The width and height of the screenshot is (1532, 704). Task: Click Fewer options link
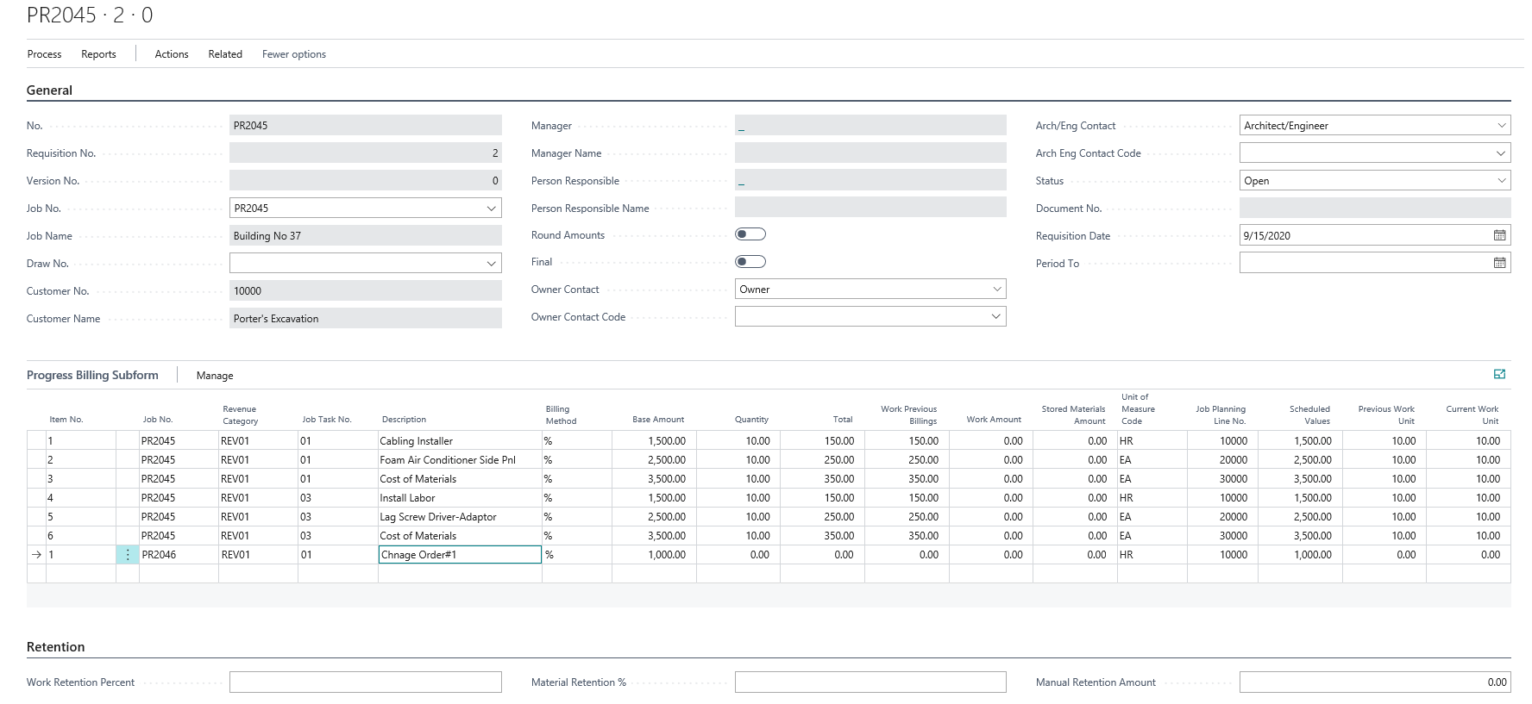click(293, 54)
